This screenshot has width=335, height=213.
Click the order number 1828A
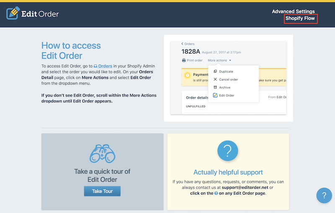[191, 51]
